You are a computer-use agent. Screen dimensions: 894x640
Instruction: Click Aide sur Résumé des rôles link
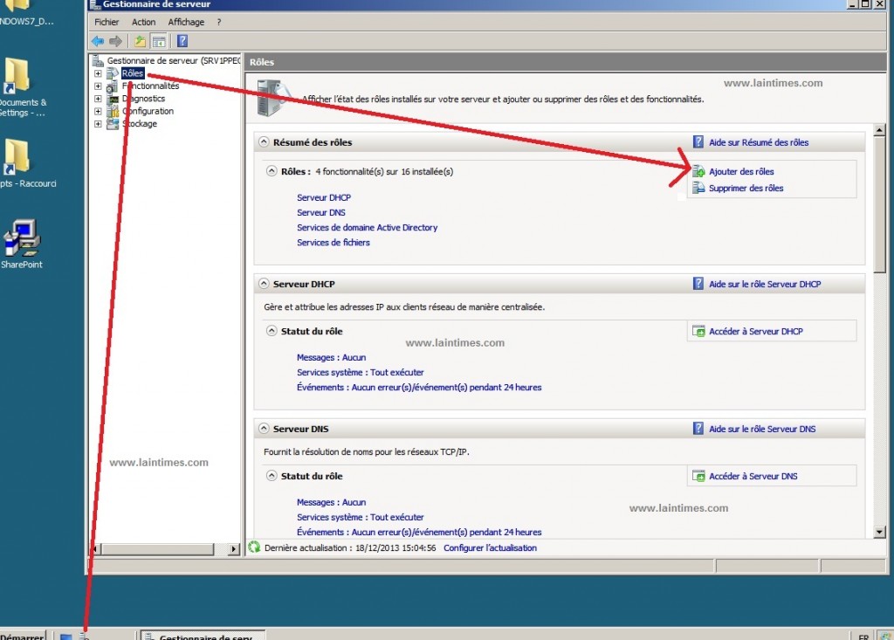pos(759,142)
